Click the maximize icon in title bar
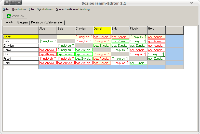Image resolution: width=200 pixels, height=134 pixels. coord(13,3)
